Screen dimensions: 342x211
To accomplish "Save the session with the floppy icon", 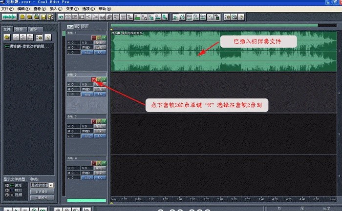I will click(x=43, y=17).
